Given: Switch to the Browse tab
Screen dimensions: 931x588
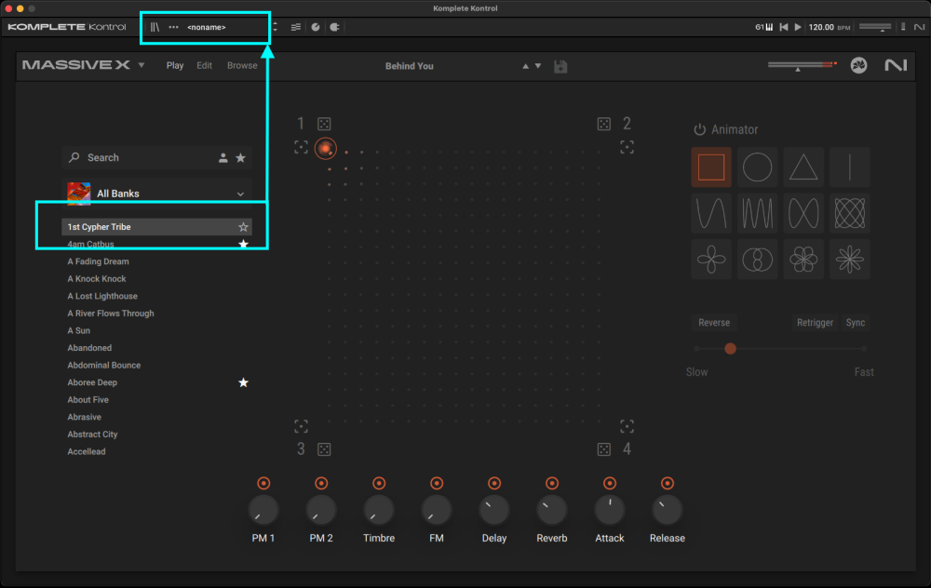Looking at the screenshot, I should click(x=242, y=65).
